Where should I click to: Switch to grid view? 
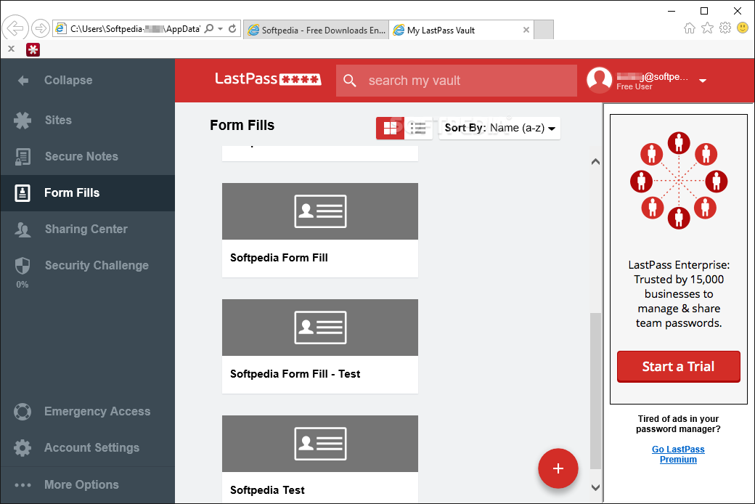click(390, 128)
